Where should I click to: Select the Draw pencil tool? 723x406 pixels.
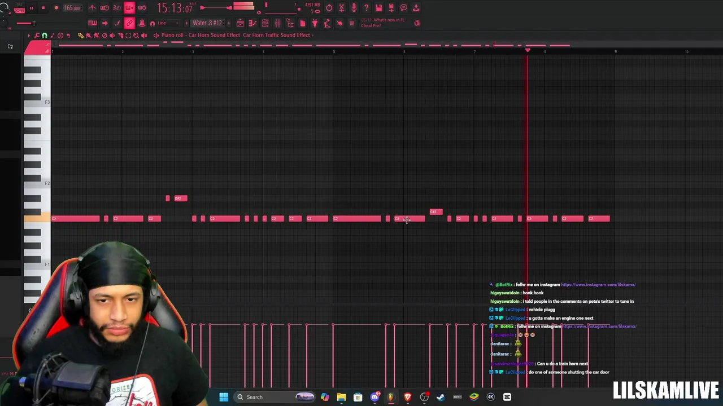point(81,35)
